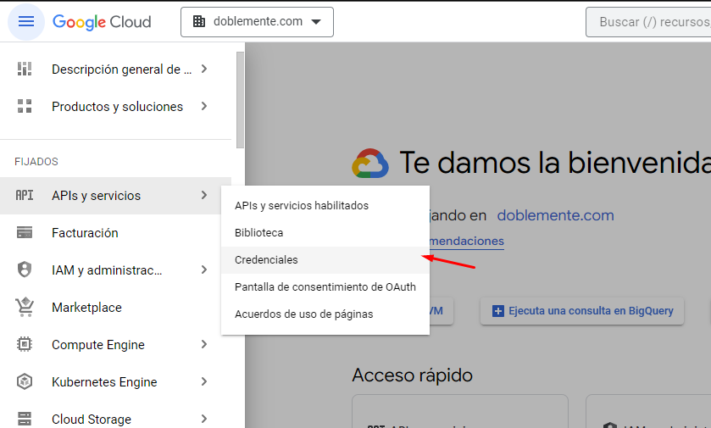Image resolution: width=711 pixels, height=428 pixels.
Task: Click the Descripción general dashboard icon
Action: (x=25, y=69)
